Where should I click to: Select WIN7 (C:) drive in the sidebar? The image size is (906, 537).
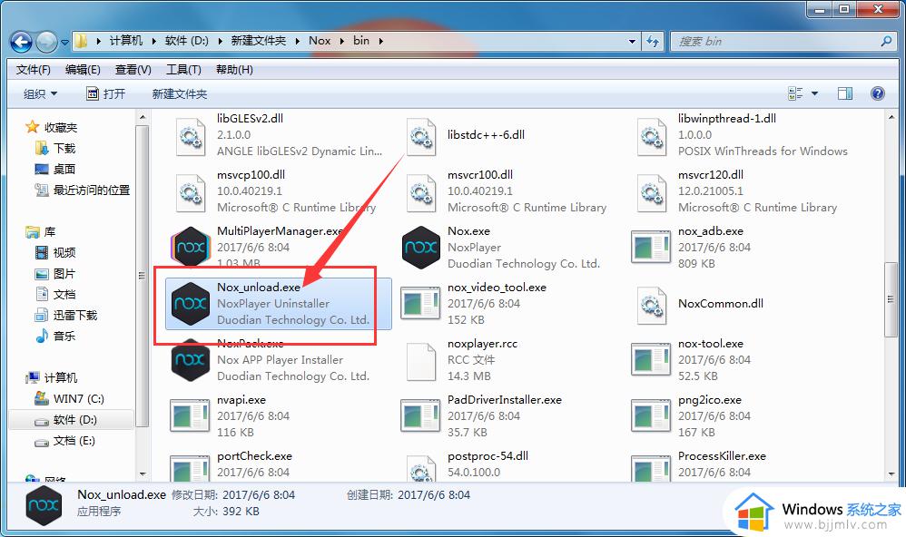[79, 398]
